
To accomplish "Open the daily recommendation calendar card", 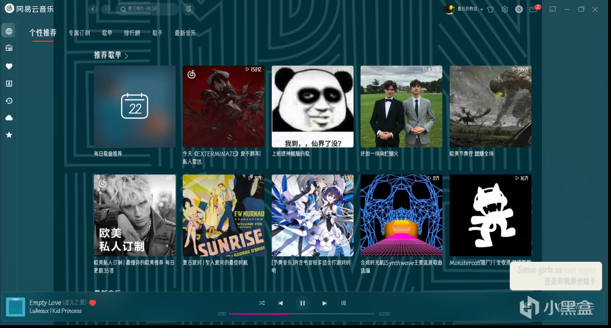I will [135, 107].
